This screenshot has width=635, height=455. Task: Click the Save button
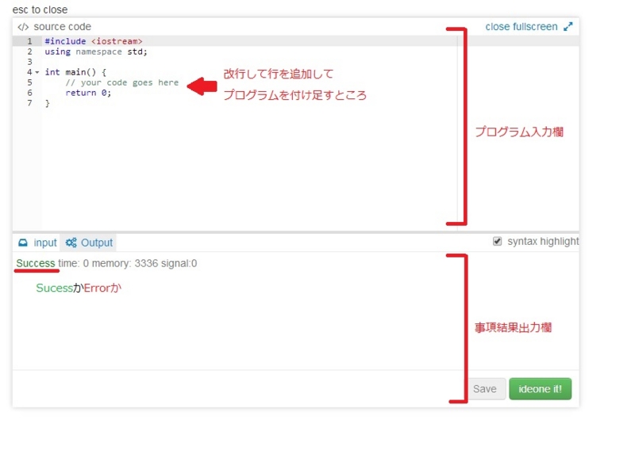click(485, 388)
